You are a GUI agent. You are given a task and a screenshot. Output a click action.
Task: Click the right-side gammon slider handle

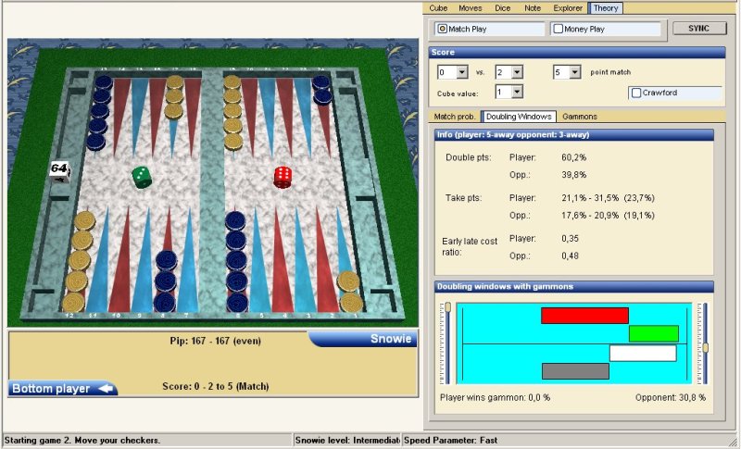coord(706,347)
